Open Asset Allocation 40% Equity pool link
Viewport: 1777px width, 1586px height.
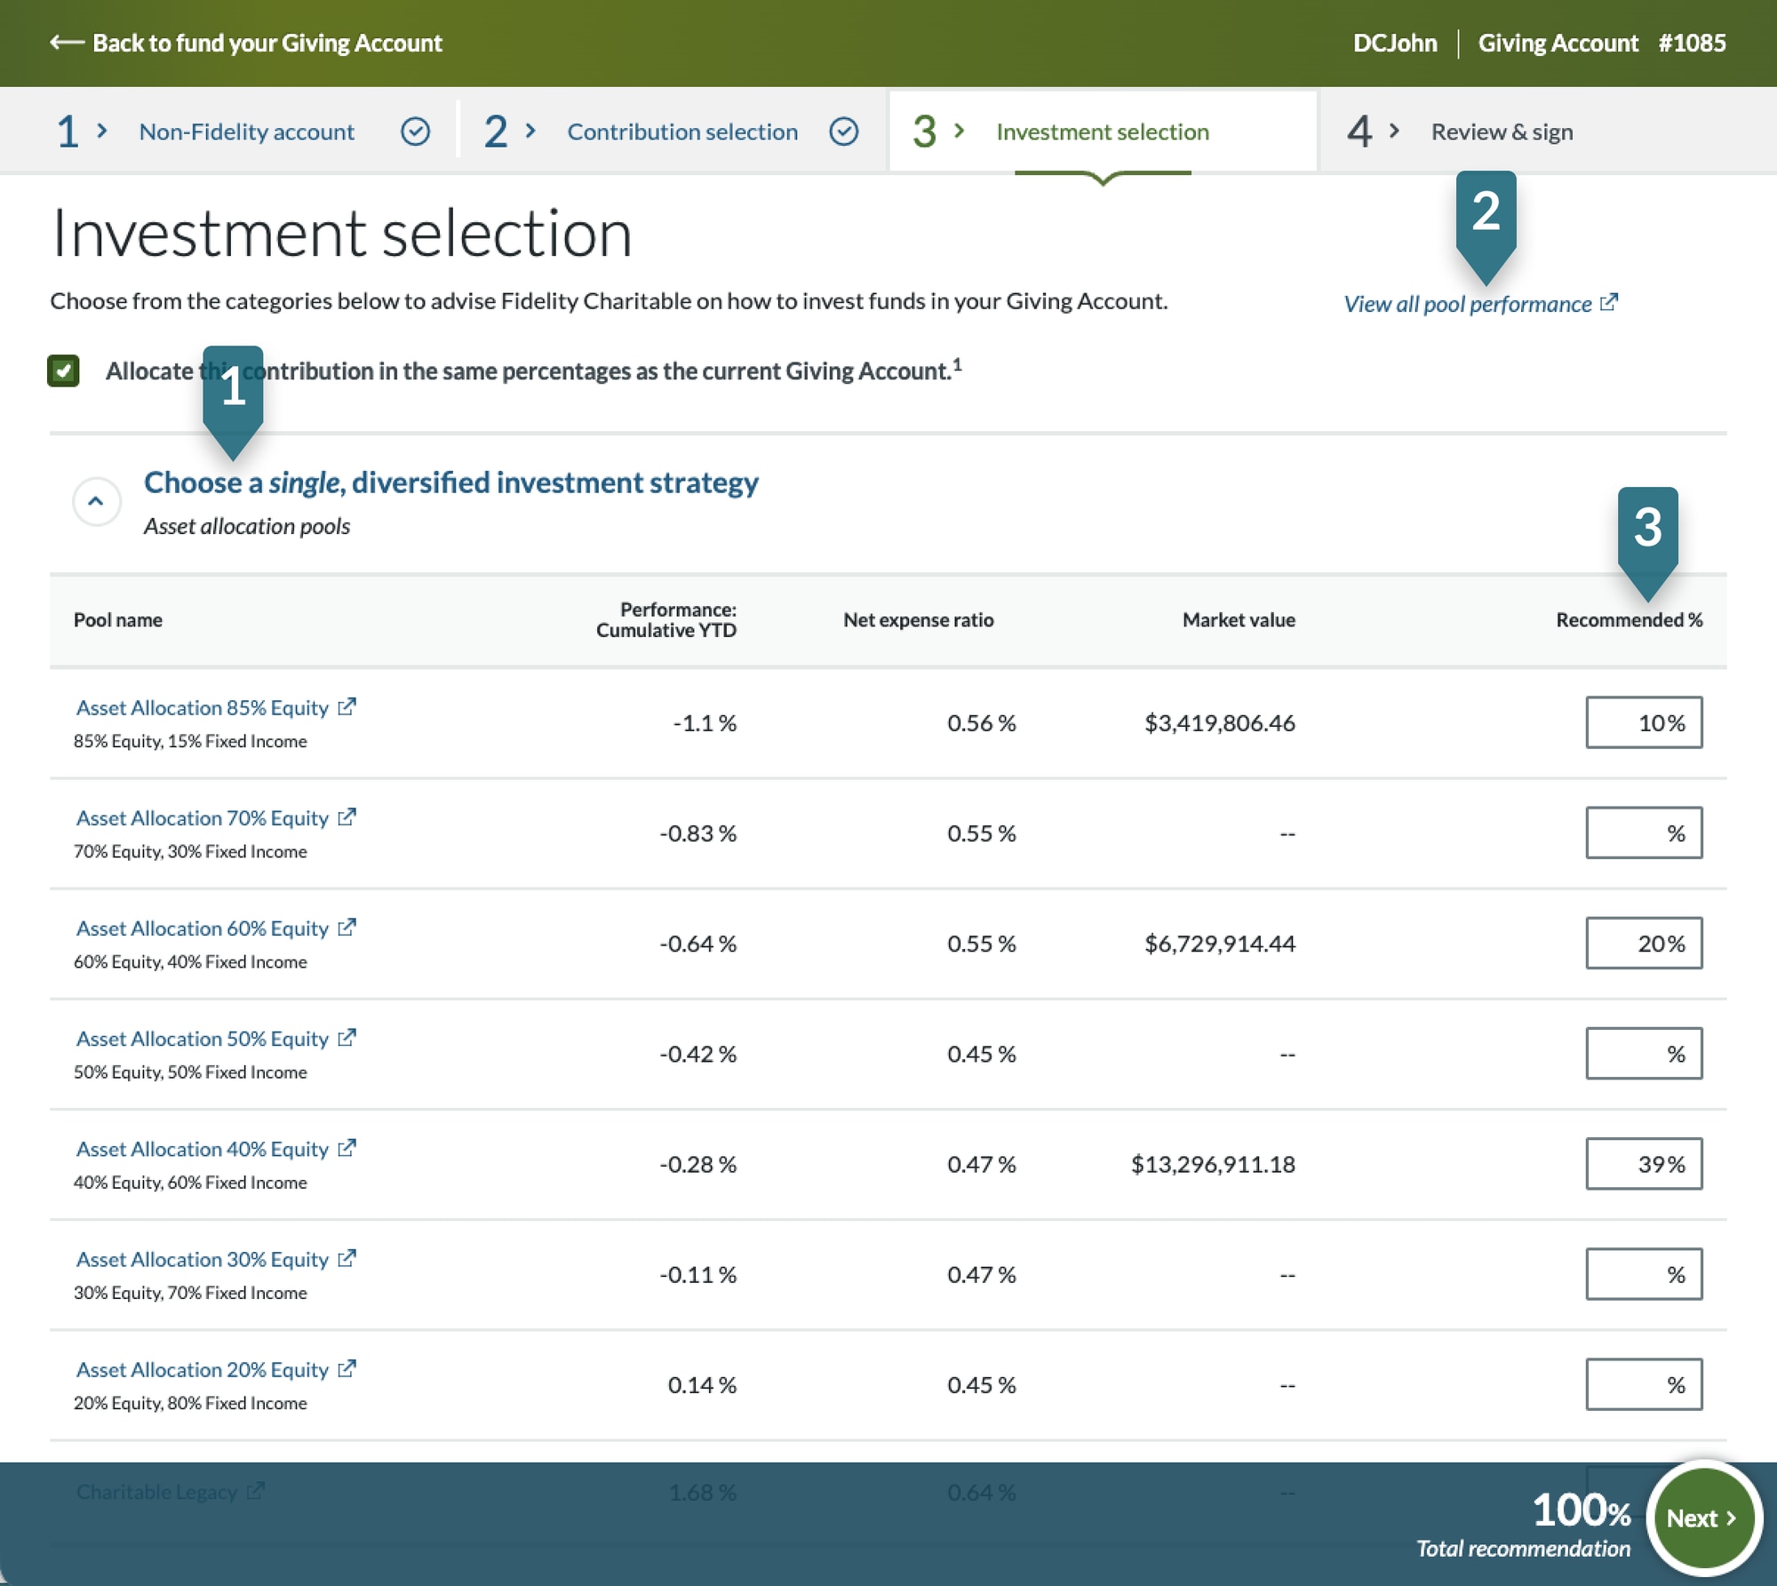point(203,1149)
